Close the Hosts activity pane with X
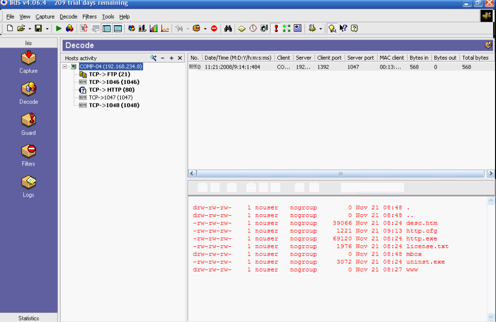The width and height of the screenshot is (496, 322). tap(180, 58)
